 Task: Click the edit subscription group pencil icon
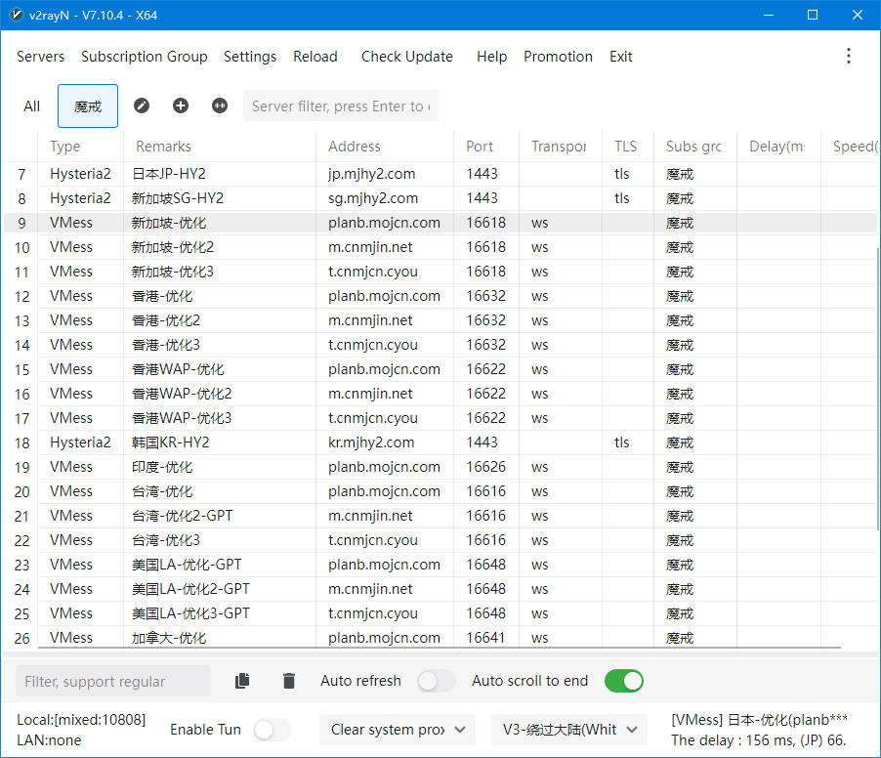coord(142,105)
